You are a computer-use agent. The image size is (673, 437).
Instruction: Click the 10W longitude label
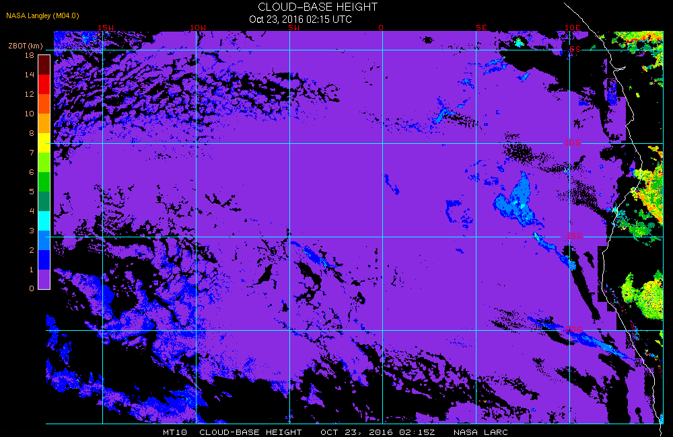click(198, 28)
